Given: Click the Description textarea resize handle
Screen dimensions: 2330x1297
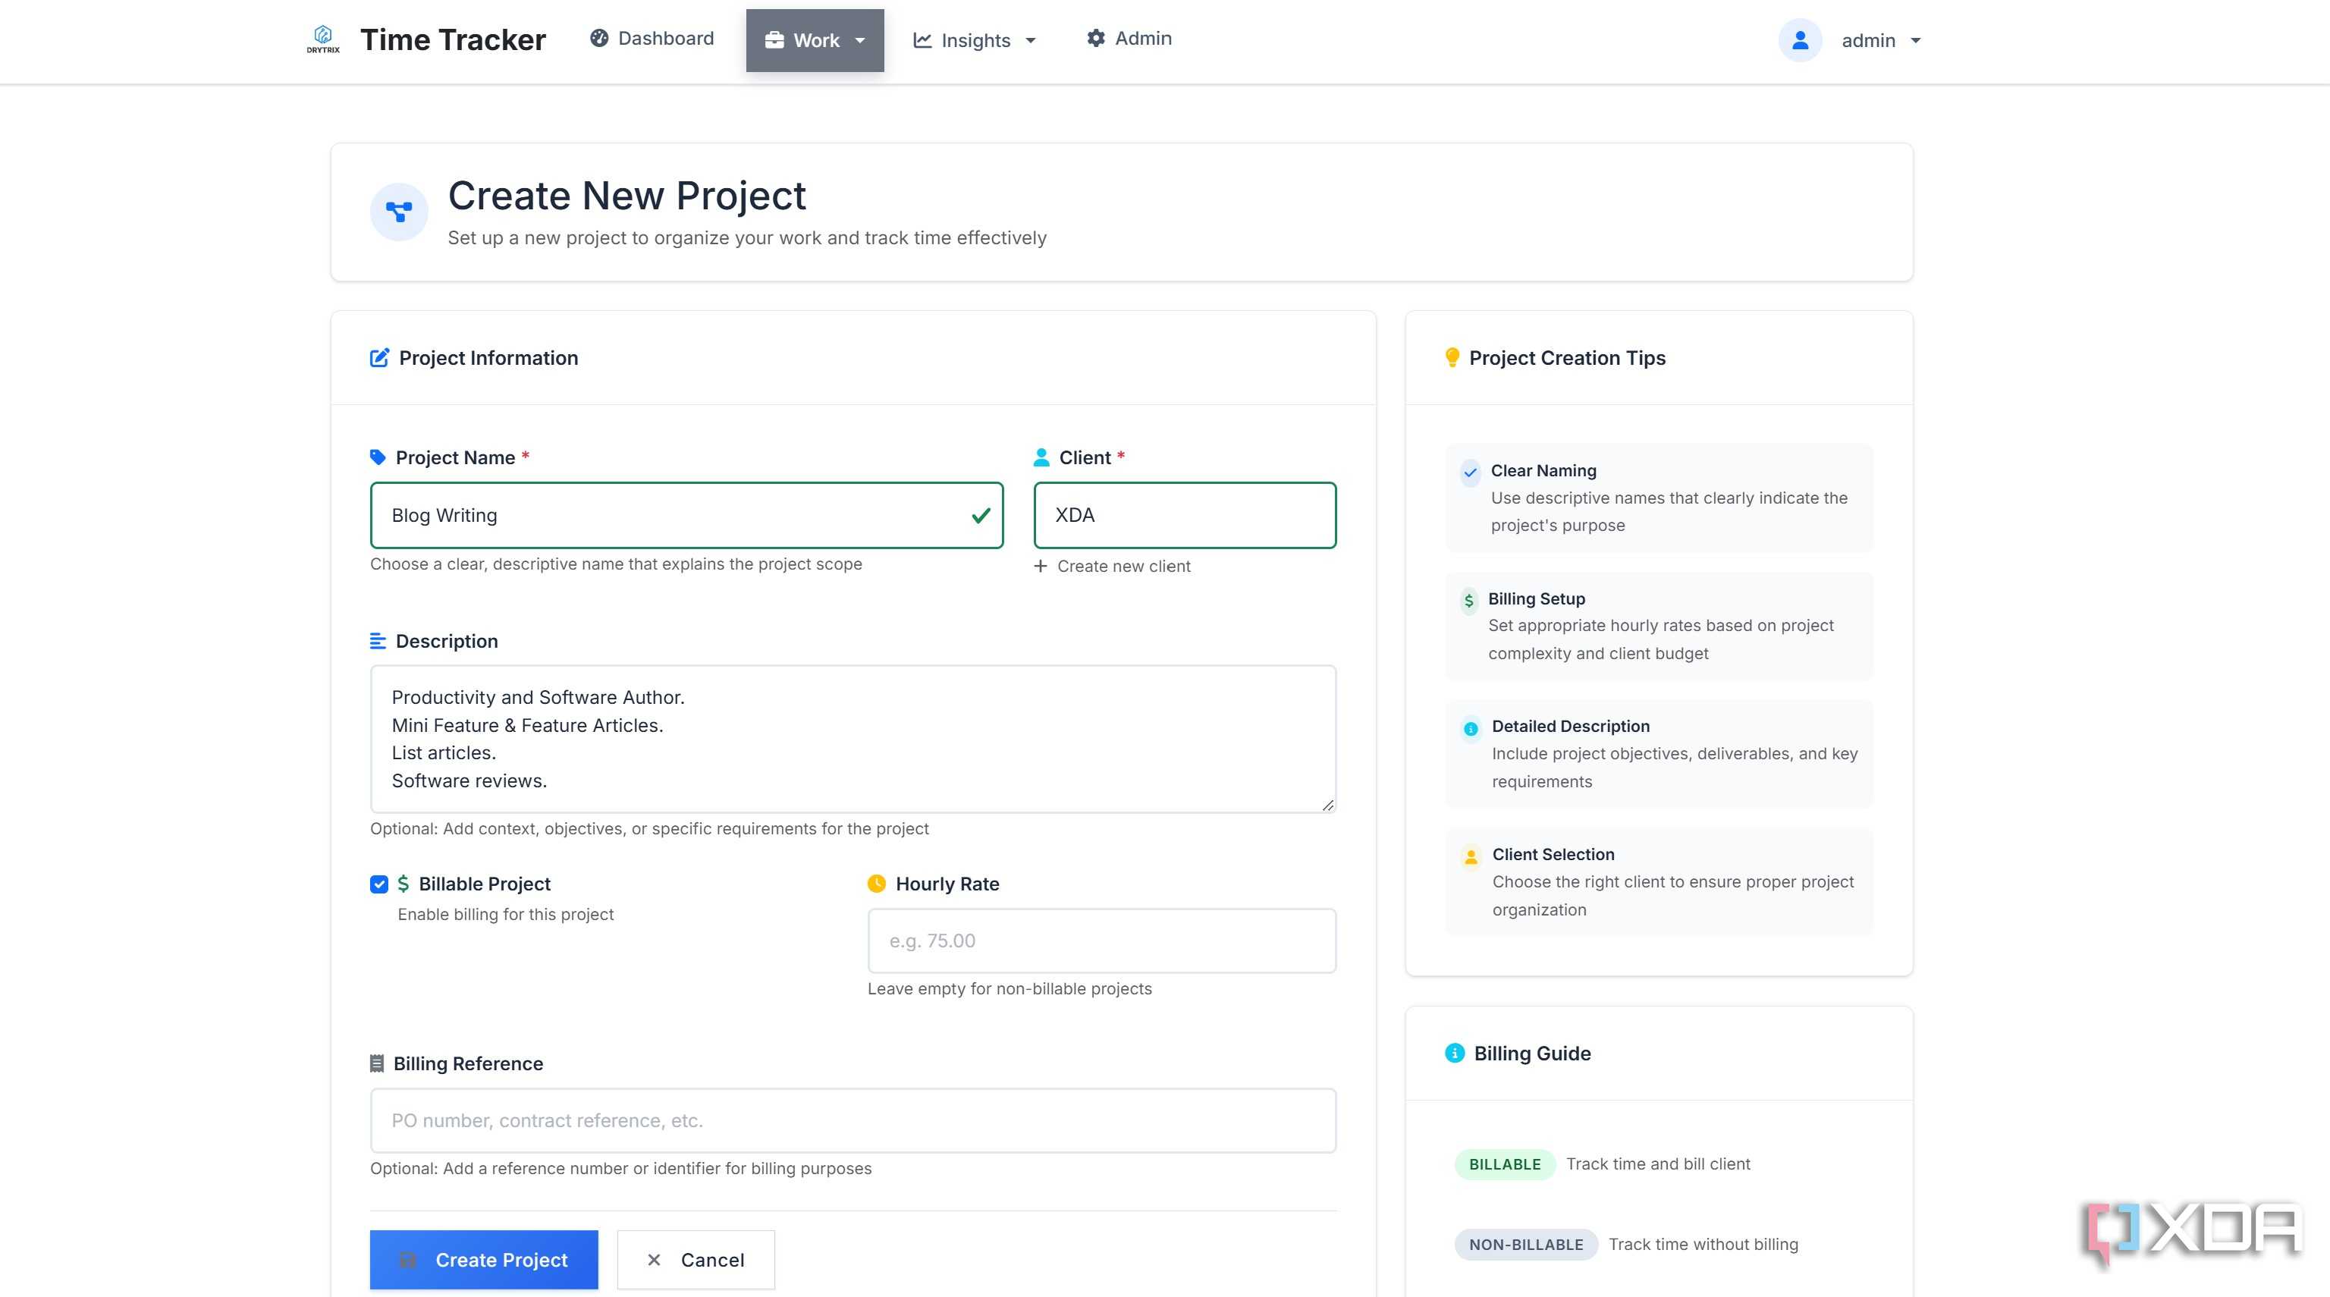Looking at the screenshot, I should coord(1327,804).
